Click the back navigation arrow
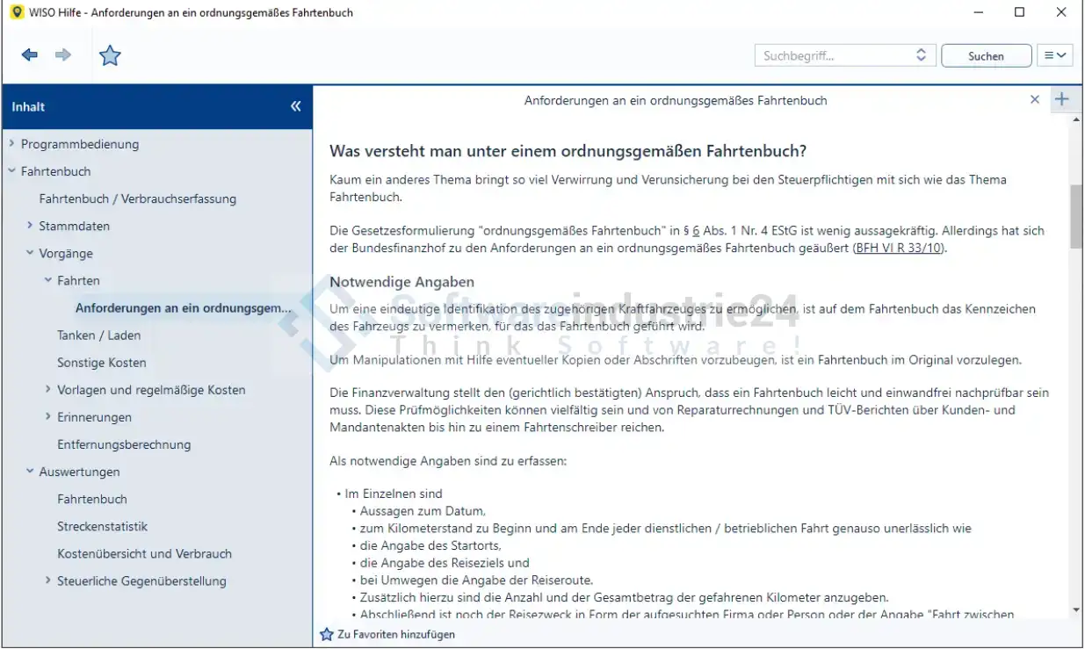 [30, 55]
